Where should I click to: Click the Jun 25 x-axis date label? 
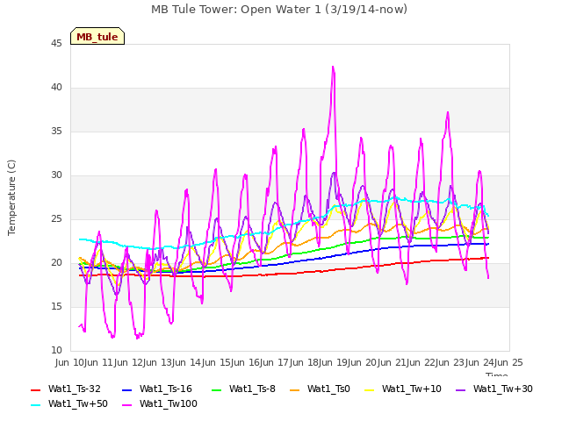(x=509, y=362)
